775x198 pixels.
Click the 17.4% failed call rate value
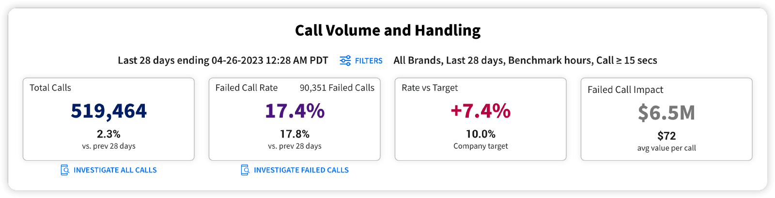294,111
